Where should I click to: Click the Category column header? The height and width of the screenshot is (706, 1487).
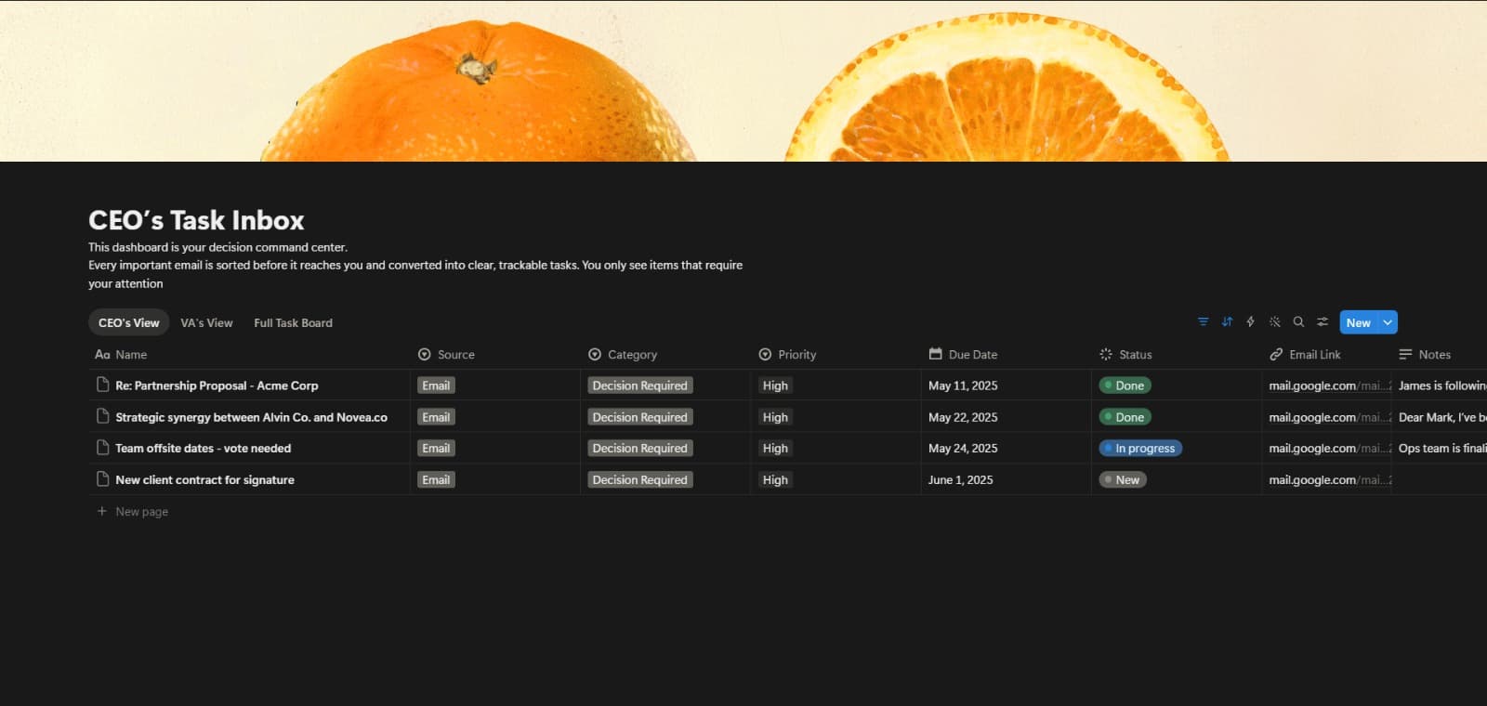[665, 354]
